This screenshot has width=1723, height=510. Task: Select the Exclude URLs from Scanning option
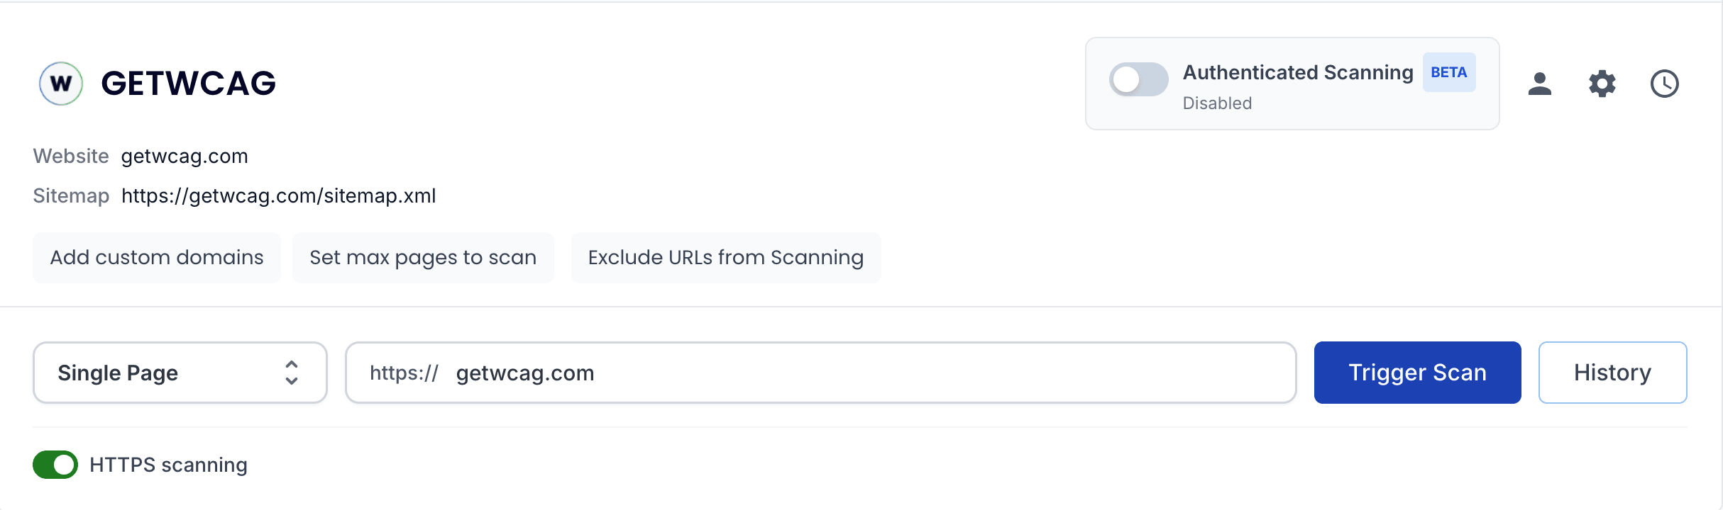[x=725, y=257]
